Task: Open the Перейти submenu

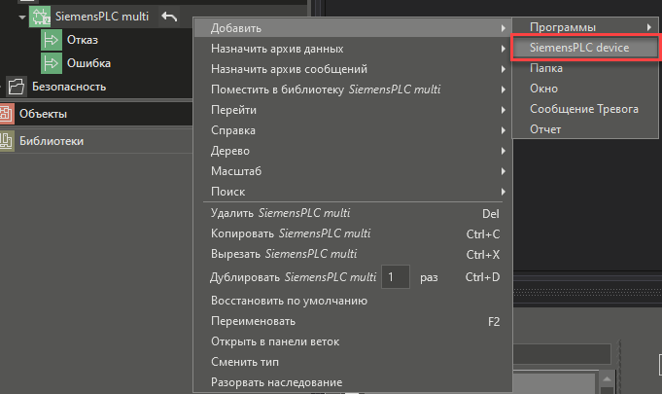Action: (353, 110)
